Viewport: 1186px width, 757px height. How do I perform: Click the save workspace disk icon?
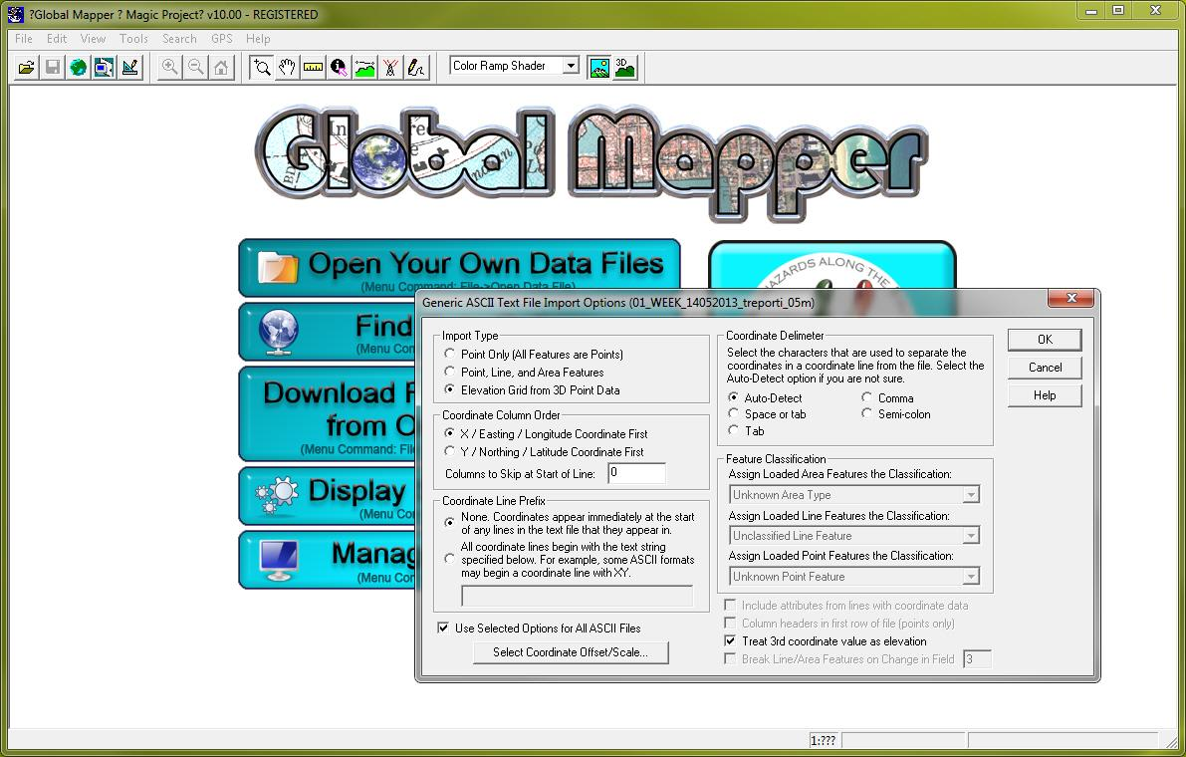(52, 68)
